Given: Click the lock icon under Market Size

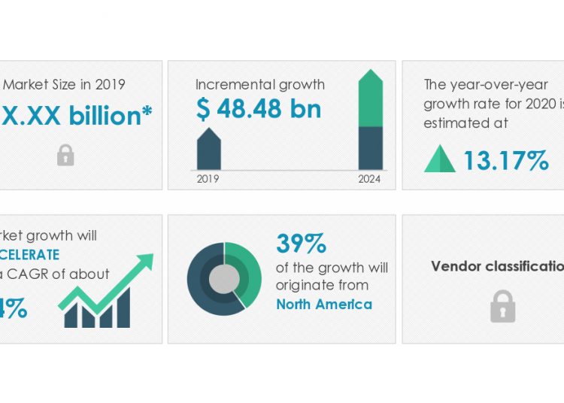Looking at the screenshot, I should [65, 156].
